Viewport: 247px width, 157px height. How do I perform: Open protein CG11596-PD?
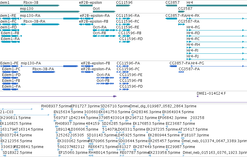point(131,86)
